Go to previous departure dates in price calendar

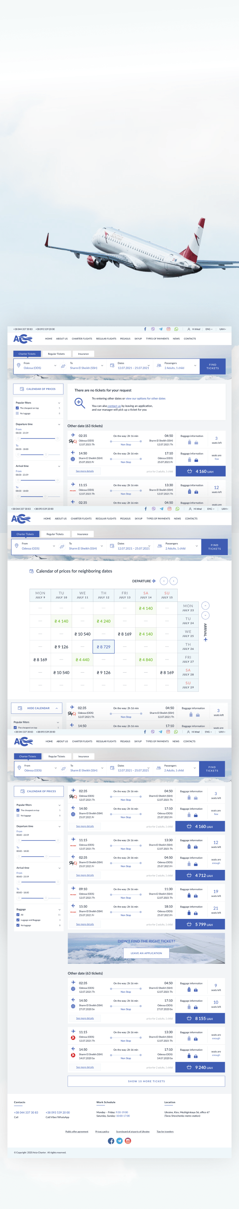tap(164, 581)
